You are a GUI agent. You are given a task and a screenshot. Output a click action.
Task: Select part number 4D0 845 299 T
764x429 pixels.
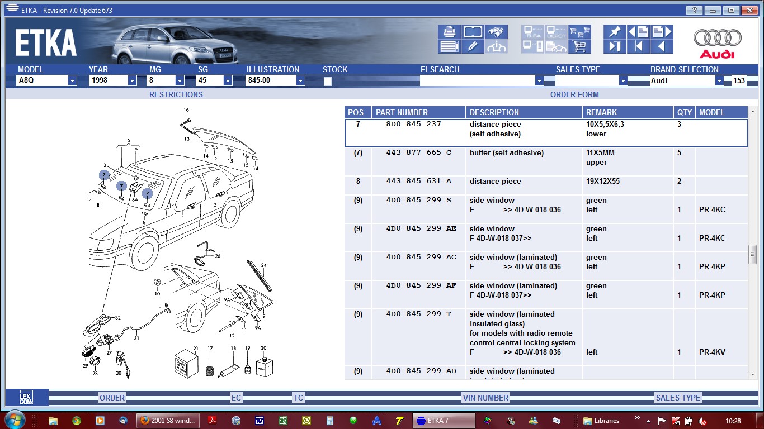pyautogui.click(x=419, y=314)
